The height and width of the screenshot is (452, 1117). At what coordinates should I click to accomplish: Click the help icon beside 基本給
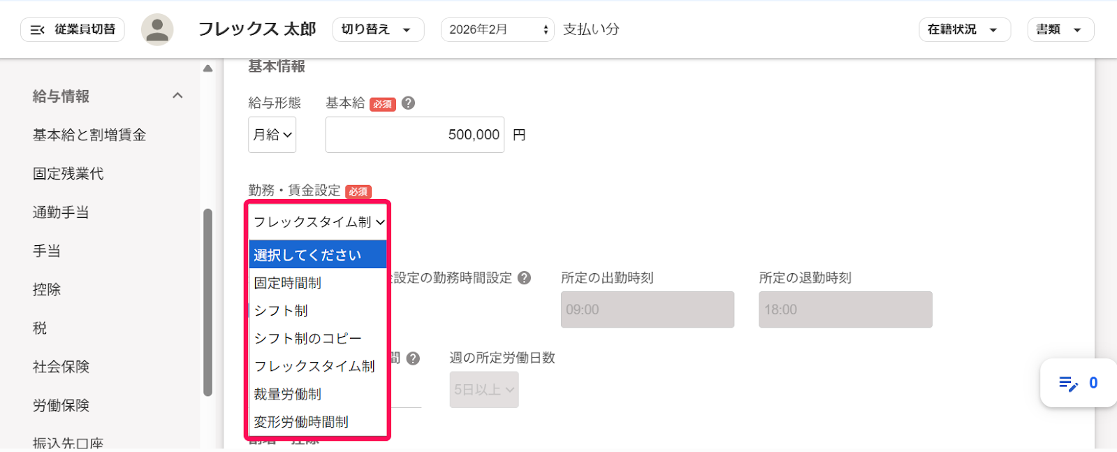[x=409, y=103]
